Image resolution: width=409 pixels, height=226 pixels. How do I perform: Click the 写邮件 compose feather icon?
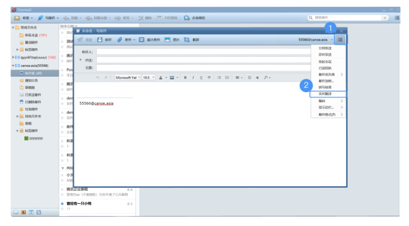[x=41, y=18]
